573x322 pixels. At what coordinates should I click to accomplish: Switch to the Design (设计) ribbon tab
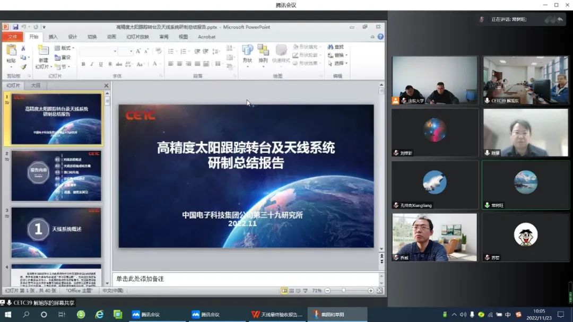[x=72, y=37]
